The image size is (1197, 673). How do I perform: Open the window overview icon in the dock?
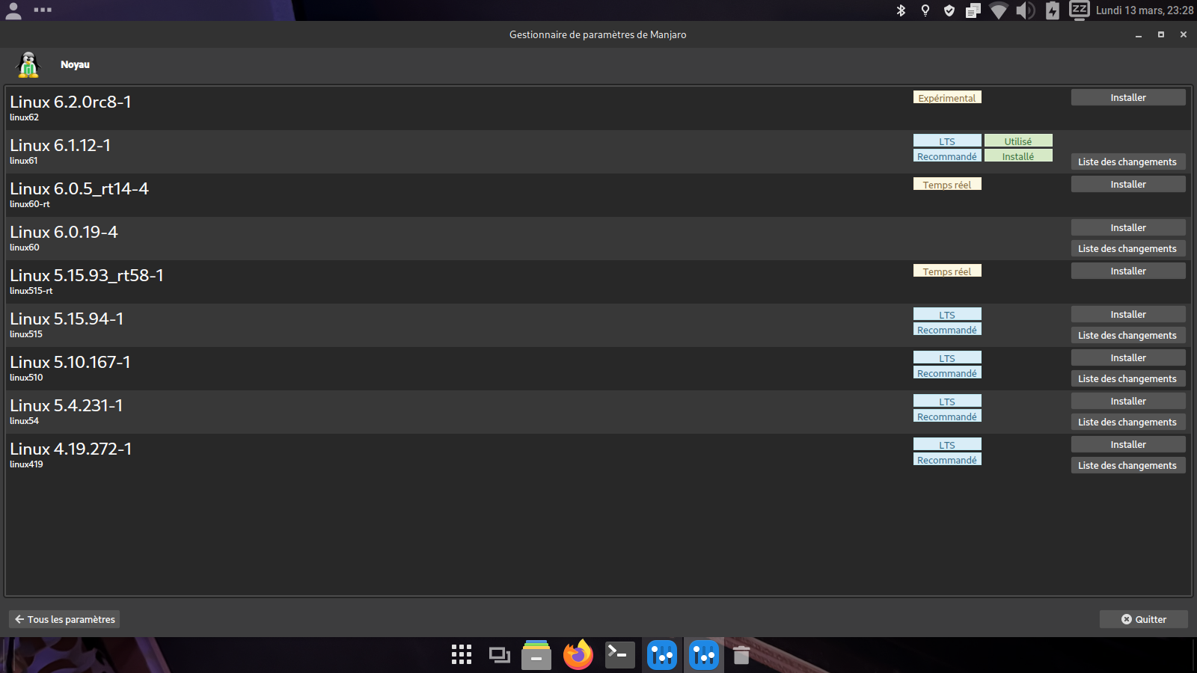pos(499,655)
